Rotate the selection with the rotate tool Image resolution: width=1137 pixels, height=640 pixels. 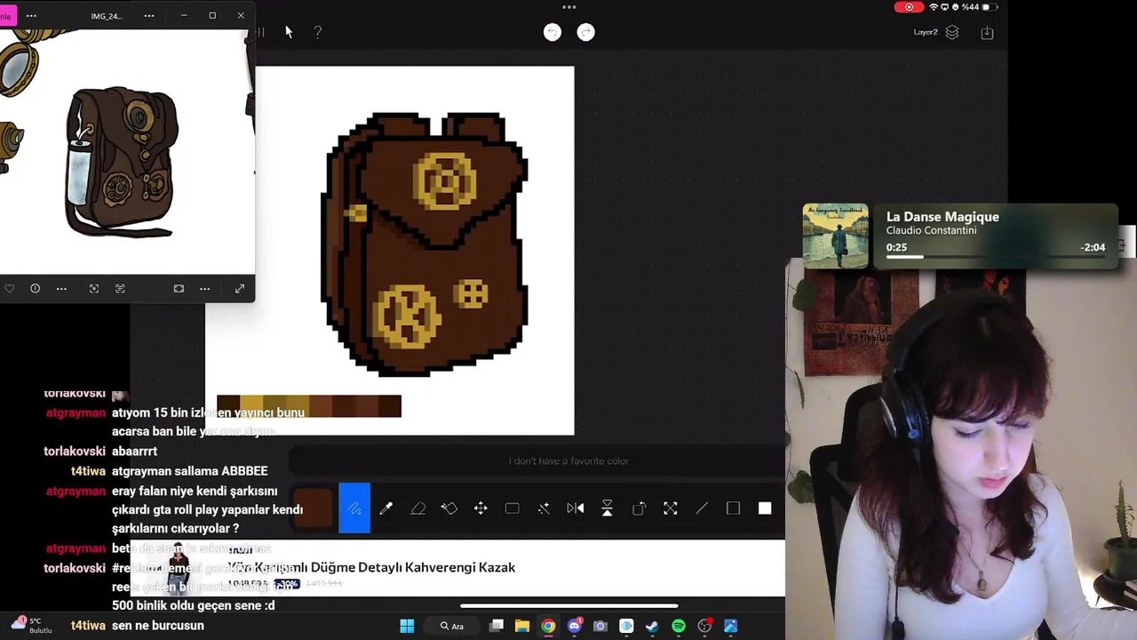pos(639,508)
